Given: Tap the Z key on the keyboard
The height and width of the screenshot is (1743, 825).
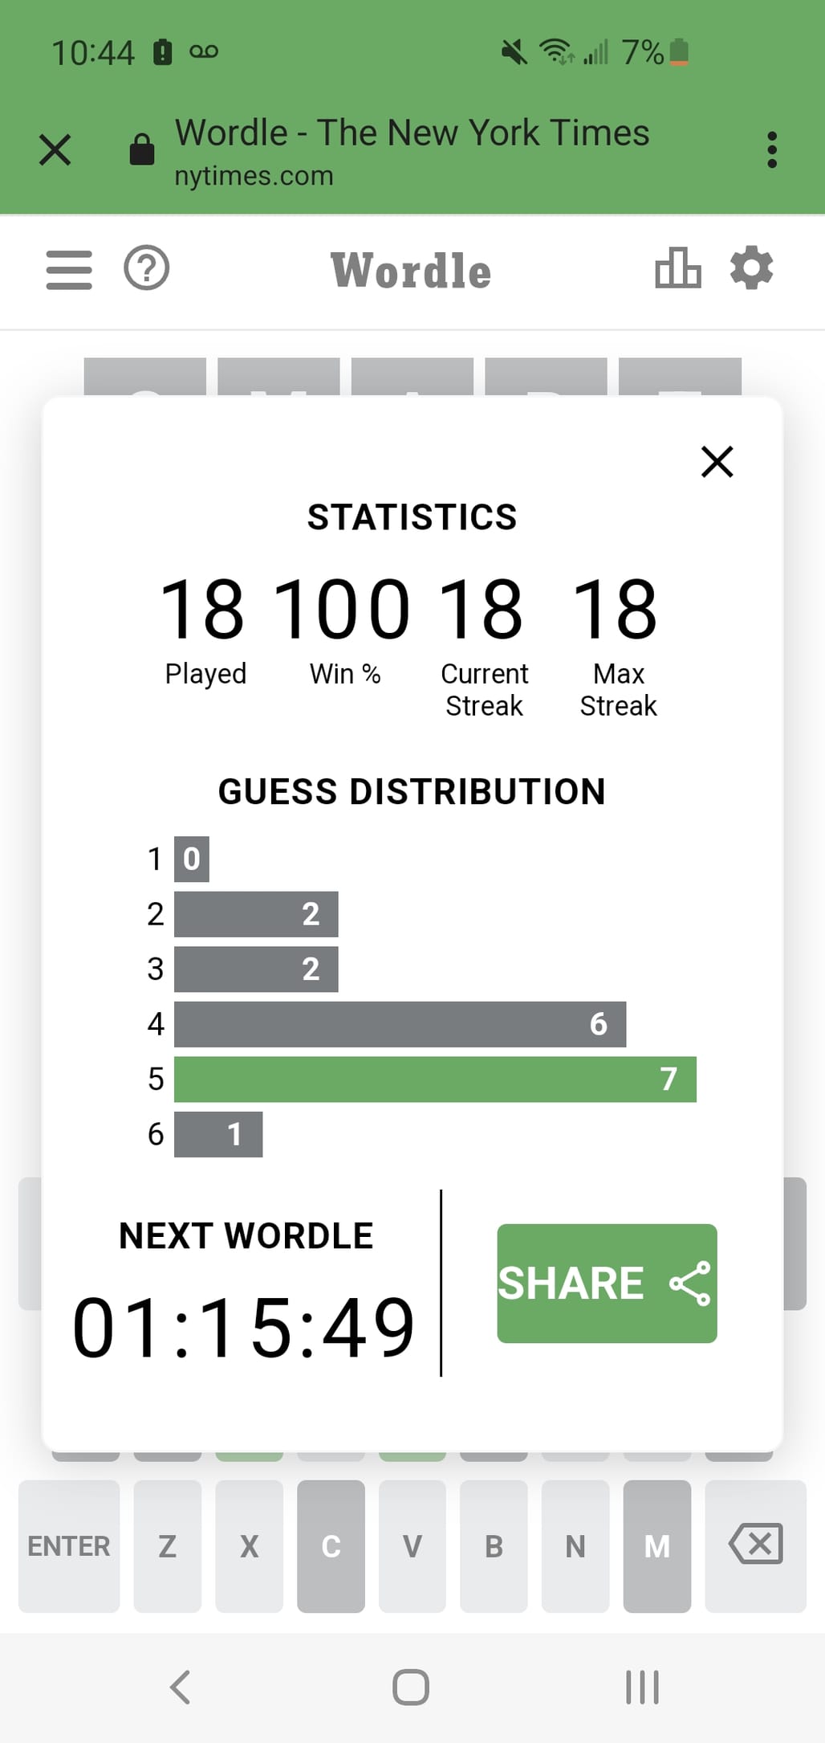Looking at the screenshot, I should pyautogui.click(x=168, y=1545).
